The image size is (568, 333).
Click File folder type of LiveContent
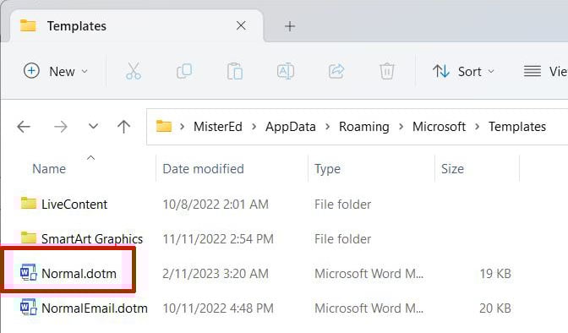tap(342, 205)
